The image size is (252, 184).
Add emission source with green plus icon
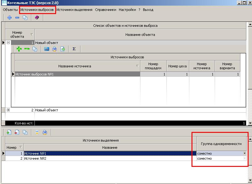tap(19, 49)
